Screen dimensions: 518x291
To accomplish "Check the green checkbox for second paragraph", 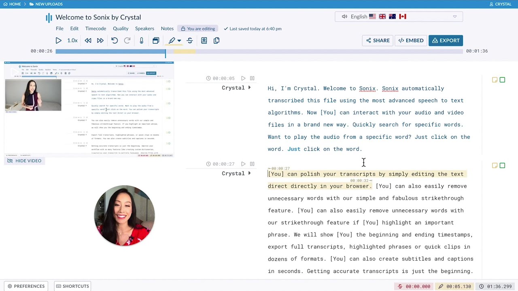I will [x=502, y=165].
